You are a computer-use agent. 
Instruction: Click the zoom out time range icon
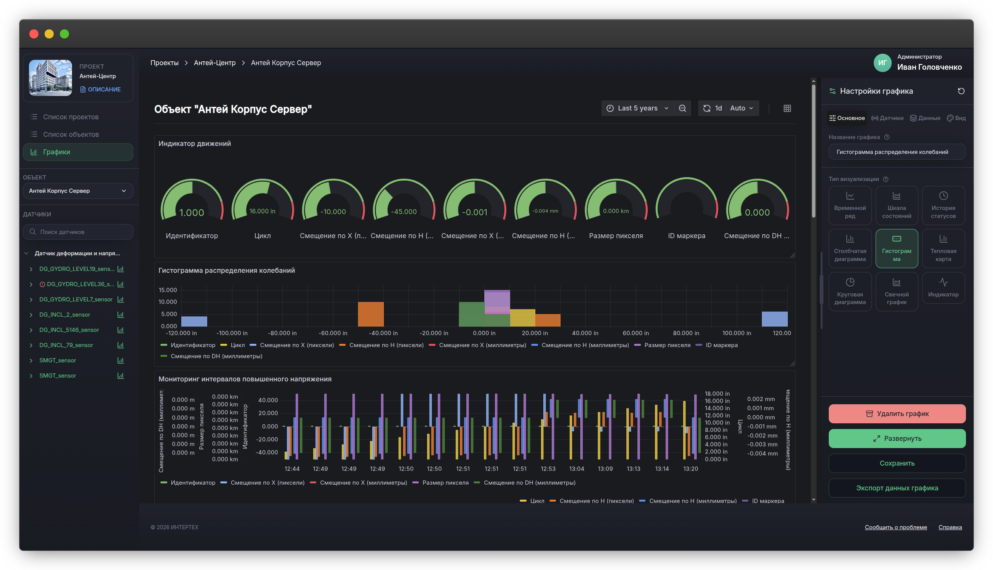coord(682,109)
